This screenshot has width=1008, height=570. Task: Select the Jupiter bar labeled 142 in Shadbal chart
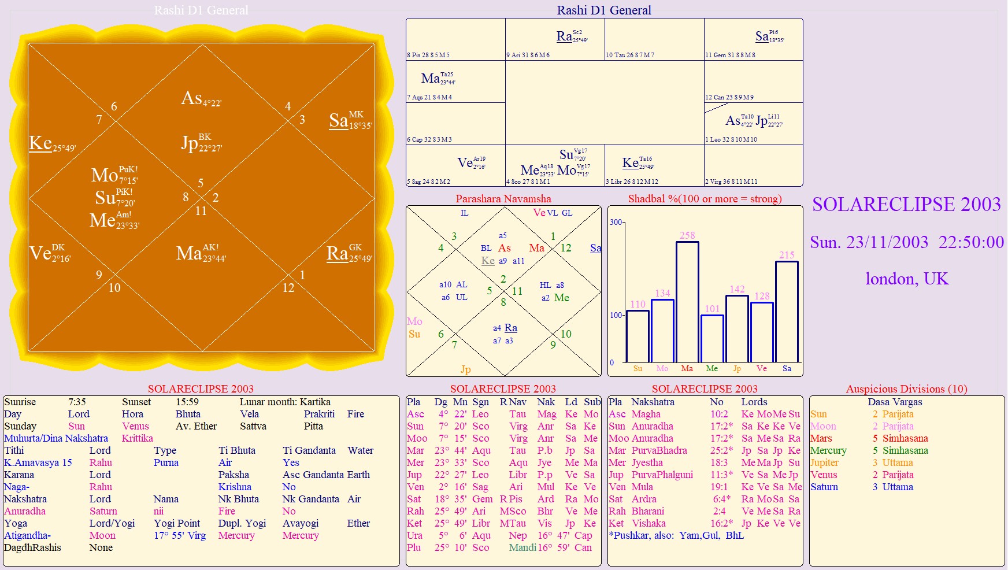point(737,329)
